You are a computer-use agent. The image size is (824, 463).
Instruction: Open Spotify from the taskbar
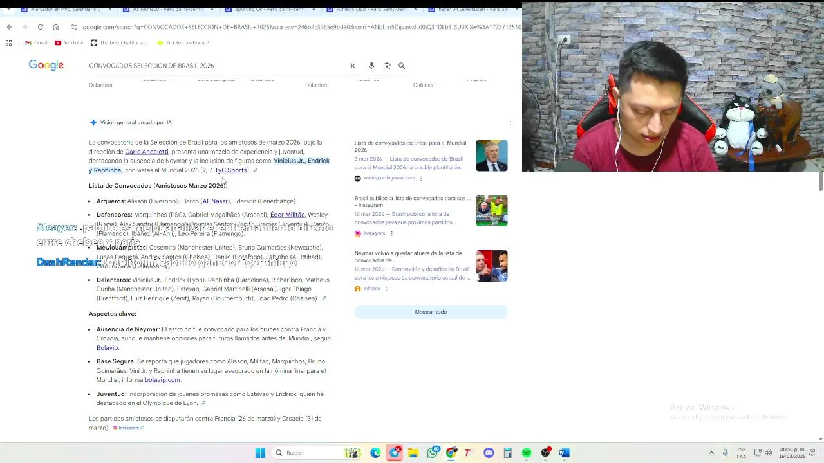point(527,453)
